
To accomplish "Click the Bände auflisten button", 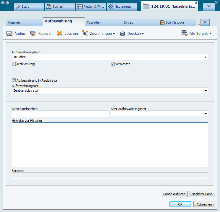I will point(175,194).
